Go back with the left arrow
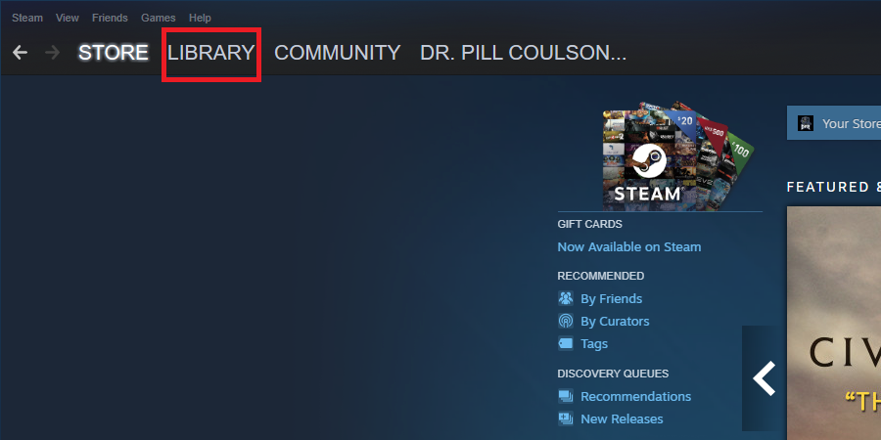Viewport: 881px width, 440px height. tap(20, 53)
